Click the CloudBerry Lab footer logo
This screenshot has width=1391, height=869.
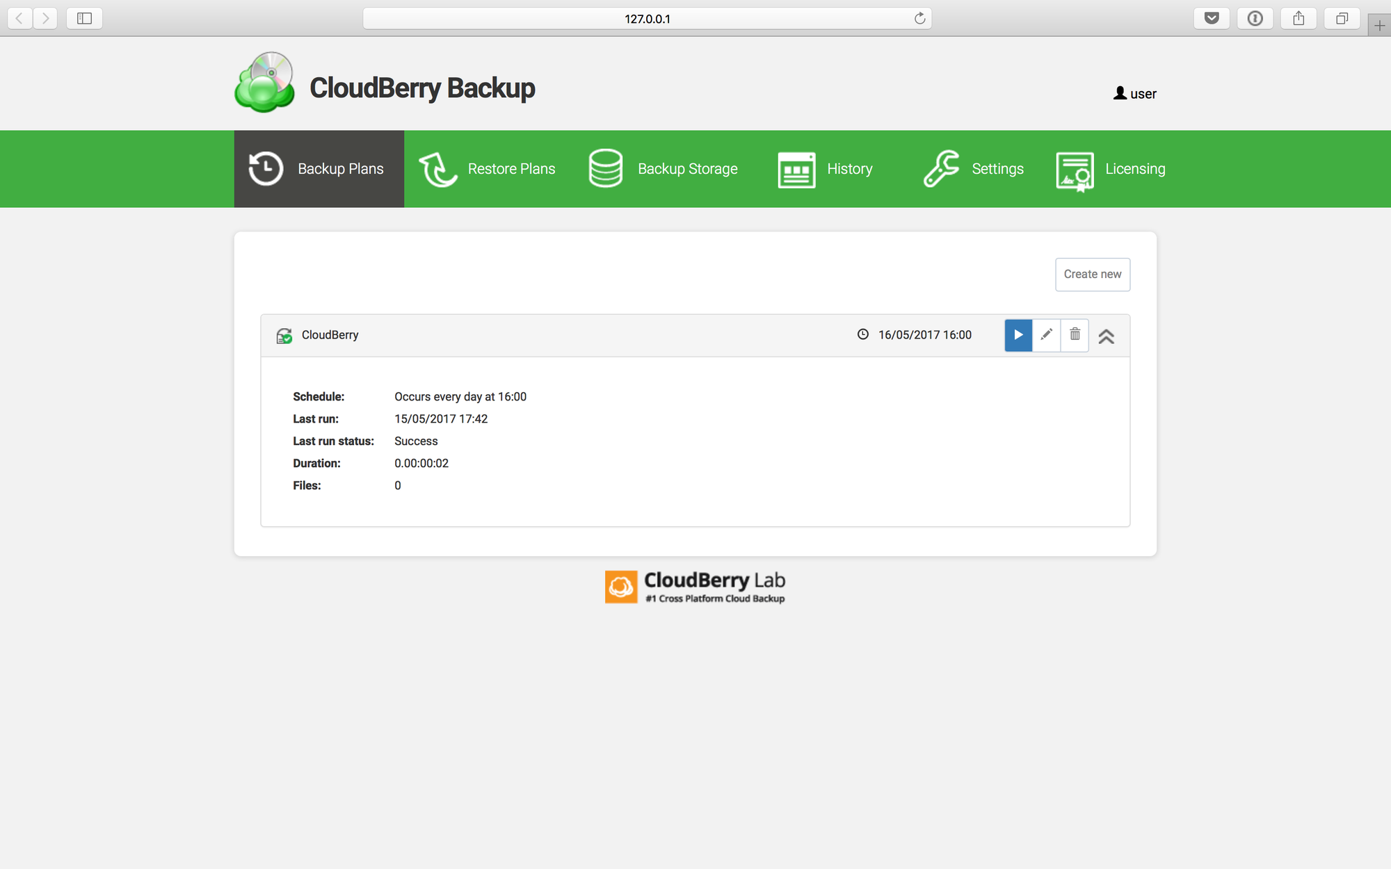(x=695, y=587)
